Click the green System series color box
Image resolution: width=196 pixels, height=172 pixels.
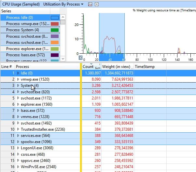point(54,30)
